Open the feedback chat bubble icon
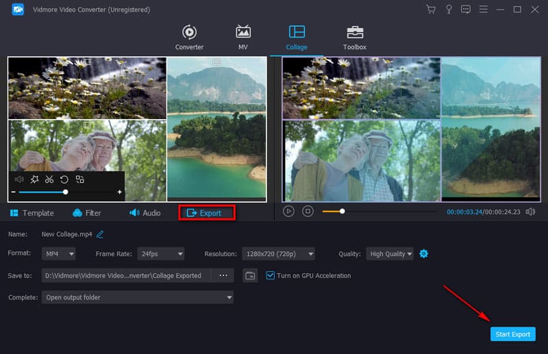The height and width of the screenshot is (354, 548). pos(466,10)
